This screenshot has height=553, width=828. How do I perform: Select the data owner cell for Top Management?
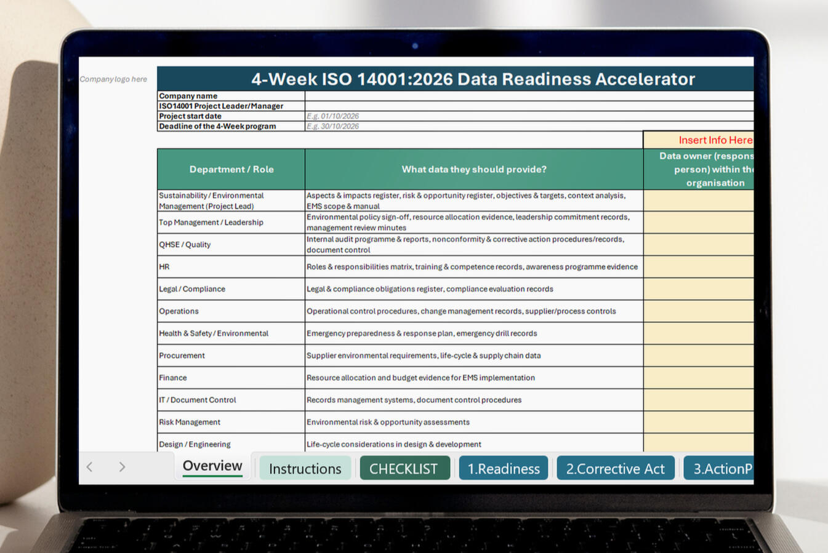pyautogui.click(x=699, y=223)
